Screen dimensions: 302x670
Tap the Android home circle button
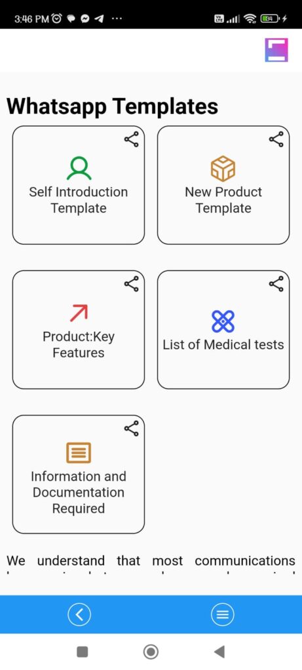pos(151,652)
